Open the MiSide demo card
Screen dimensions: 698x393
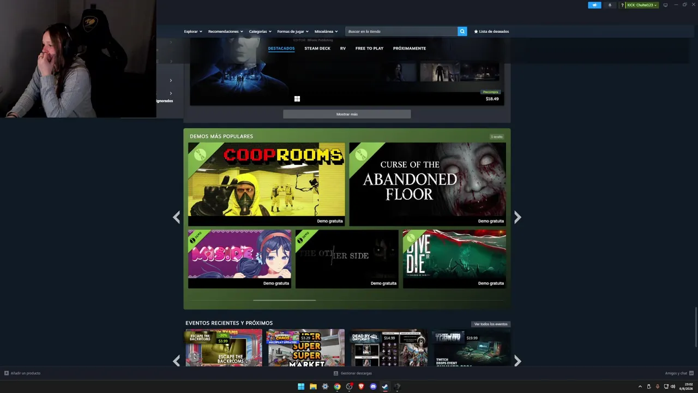click(240, 259)
